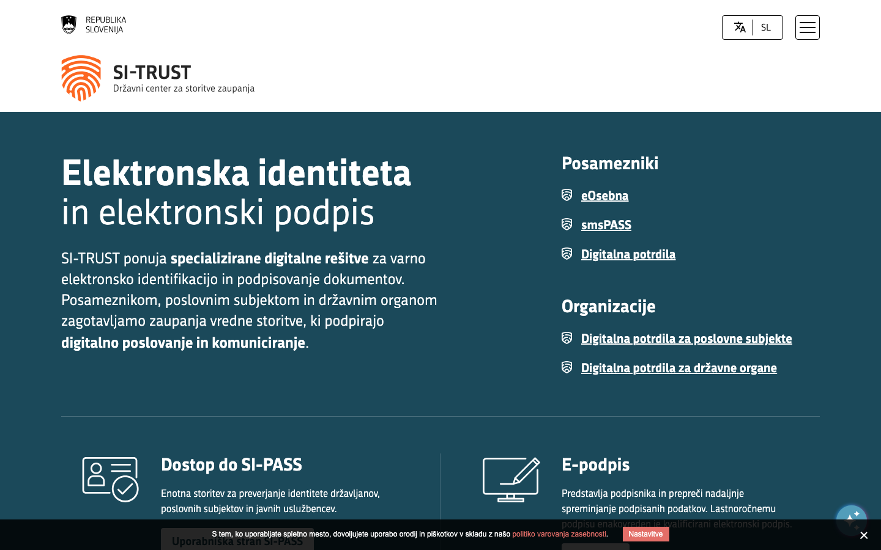
Task: Open the eOsebna link
Action: click(x=604, y=196)
